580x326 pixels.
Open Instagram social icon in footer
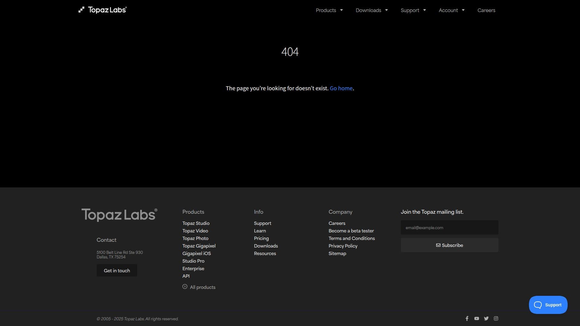[496, 318]
